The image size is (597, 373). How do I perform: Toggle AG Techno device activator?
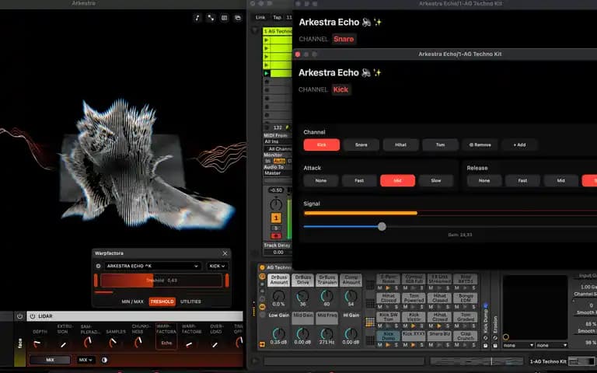262,267
